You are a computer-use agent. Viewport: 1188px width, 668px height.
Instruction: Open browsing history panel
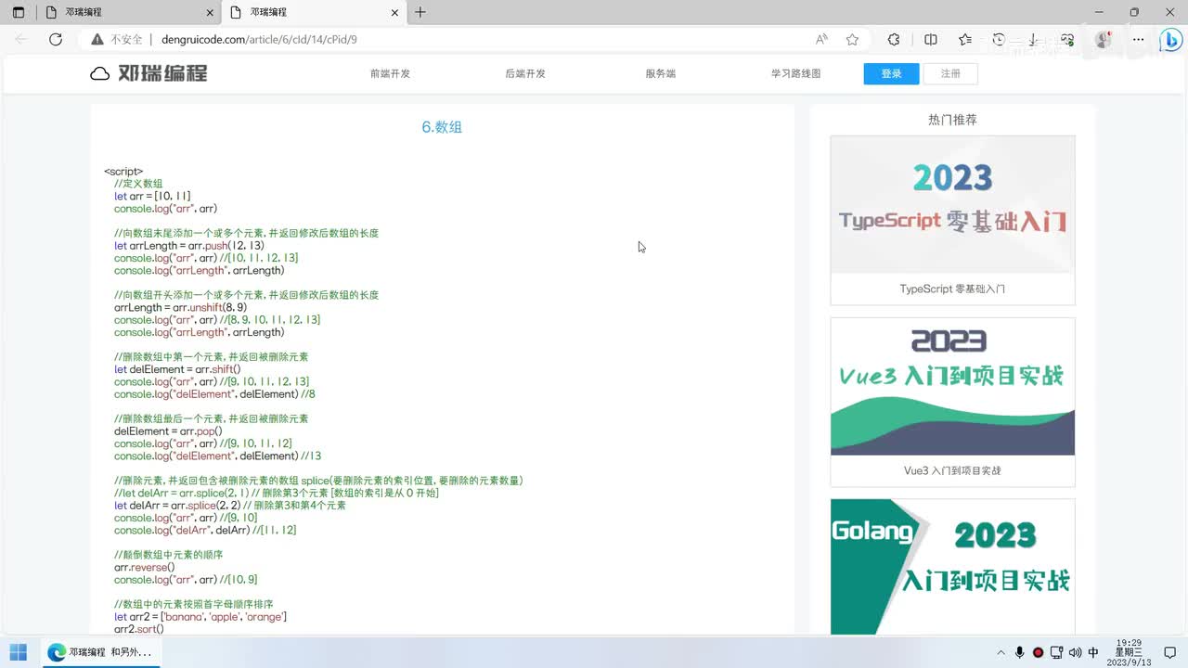pos(999,39)
